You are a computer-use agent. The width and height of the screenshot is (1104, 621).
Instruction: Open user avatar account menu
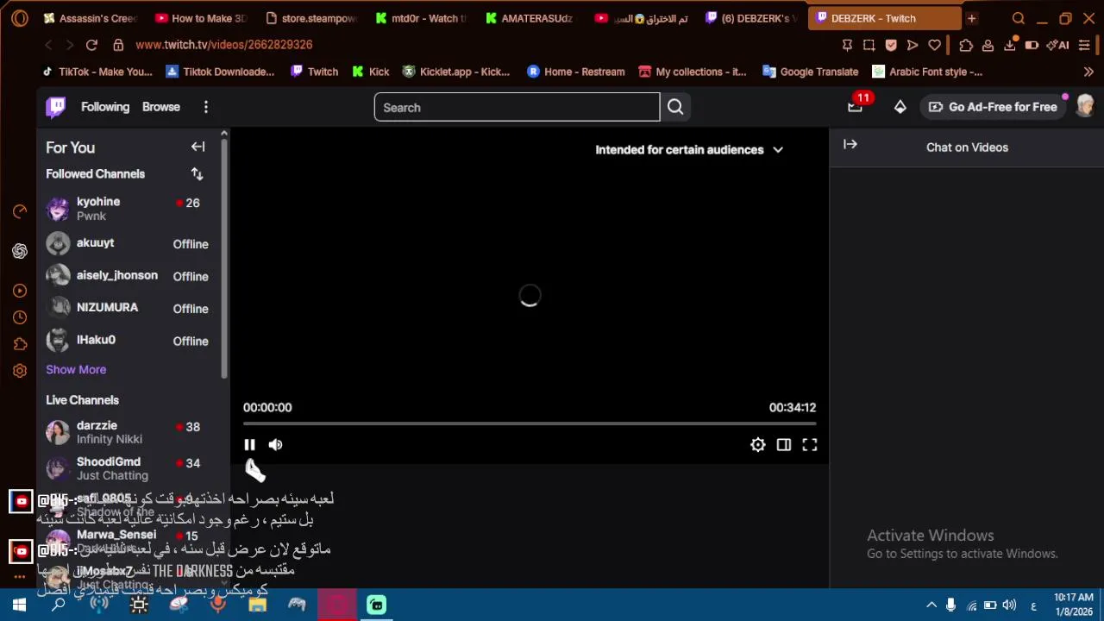1085,106
